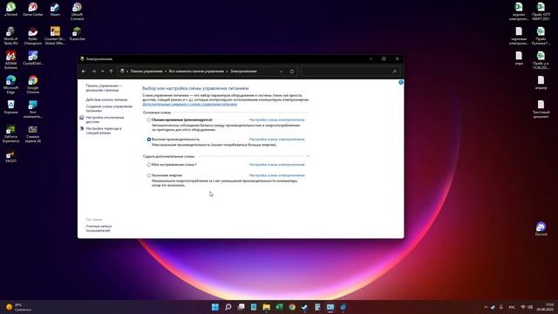Select the Высокая производительность power plan
The image size is (558, 314).
pos(149,140)
